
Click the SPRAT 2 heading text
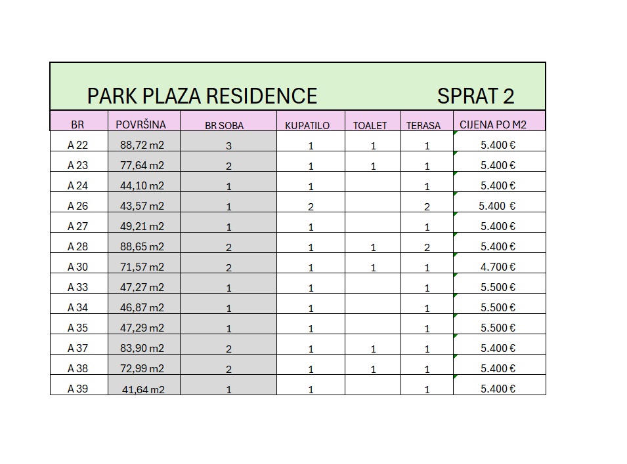click(x=475, y=96)
